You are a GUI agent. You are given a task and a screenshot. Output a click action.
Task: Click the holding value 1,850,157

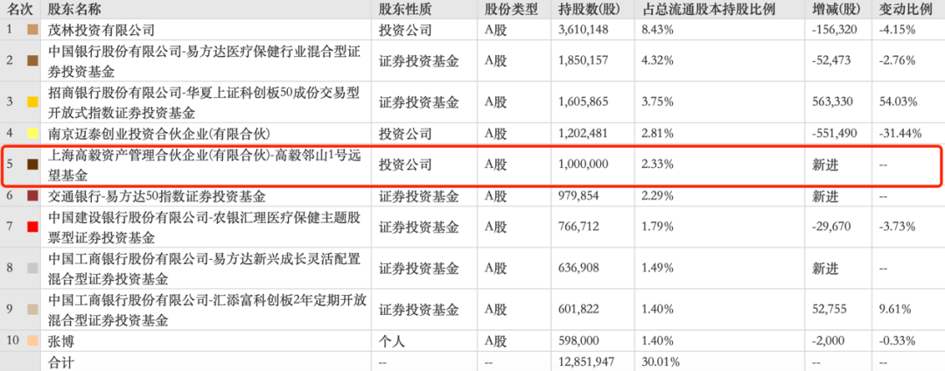(x=584, y=60)
